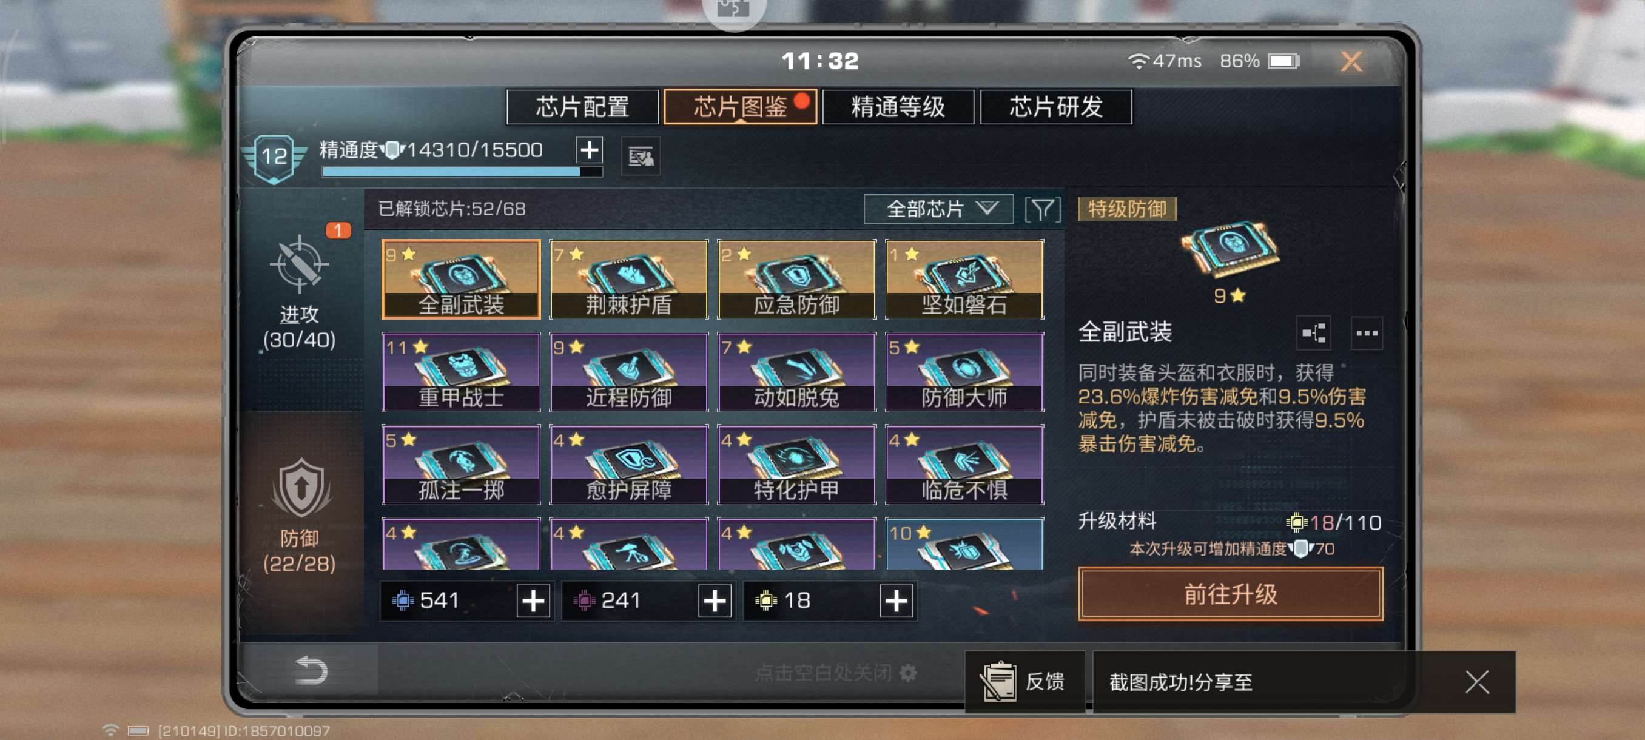
Task: Click the 前往升级 upgrade button
Action: pos(1231,594)
